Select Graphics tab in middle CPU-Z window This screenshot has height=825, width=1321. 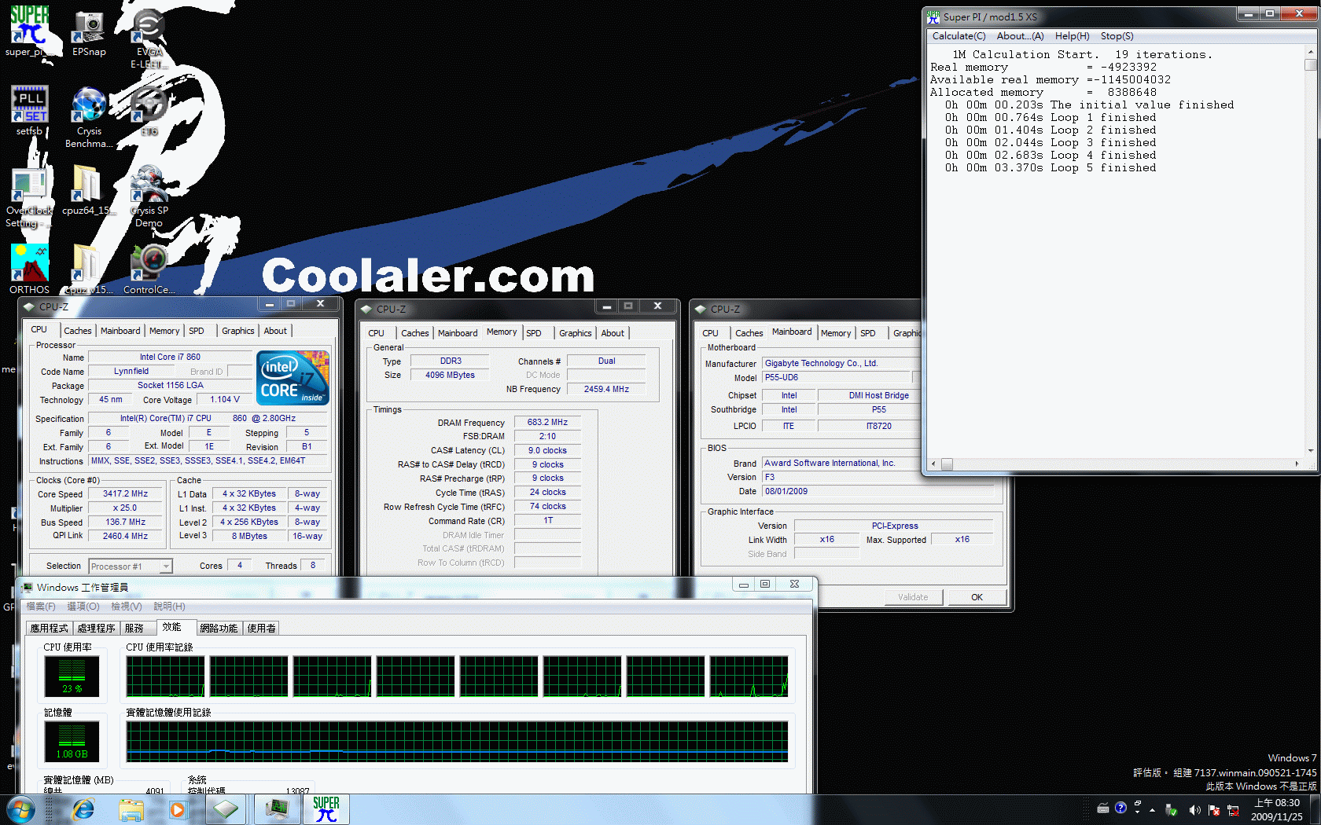pos(575,333)
